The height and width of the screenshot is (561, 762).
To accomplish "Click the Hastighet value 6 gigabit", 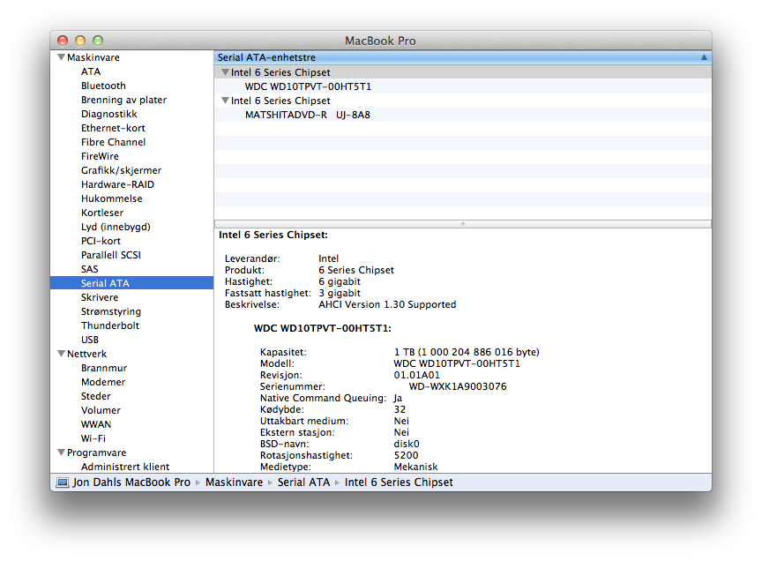I will 340,282.
